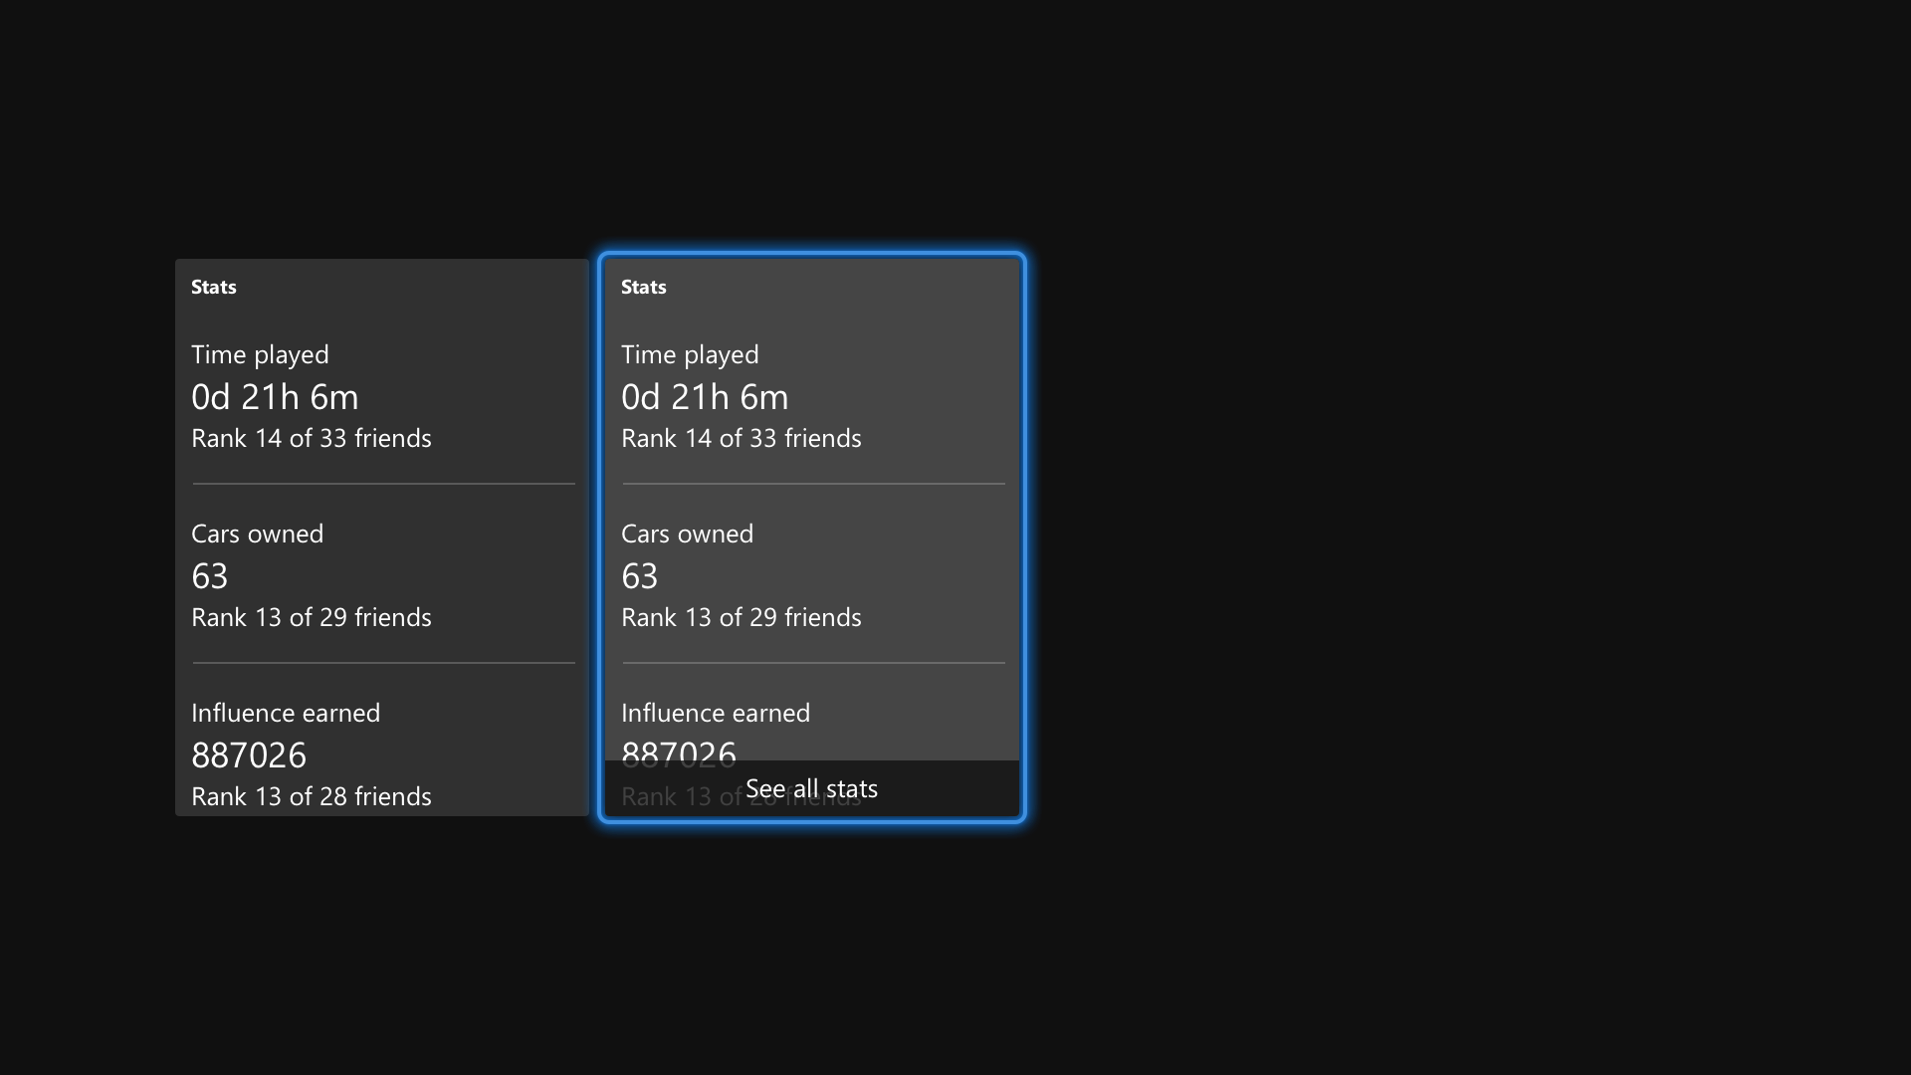The width and height of the screenshot is (1911, 1075).
Task: Click Time played label in highlighted card
Action: pyautogui.click(x=690, y=355)
